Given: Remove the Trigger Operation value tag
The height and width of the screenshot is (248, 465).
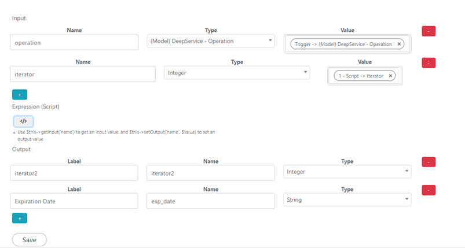Looking at the screenshot, I should tap(399, 44).
